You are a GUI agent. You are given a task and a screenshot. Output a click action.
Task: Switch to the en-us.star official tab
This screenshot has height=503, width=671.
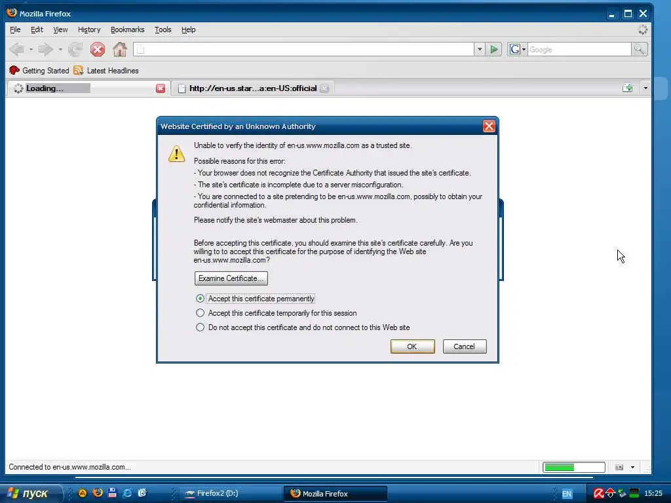(x=253, y=88)
